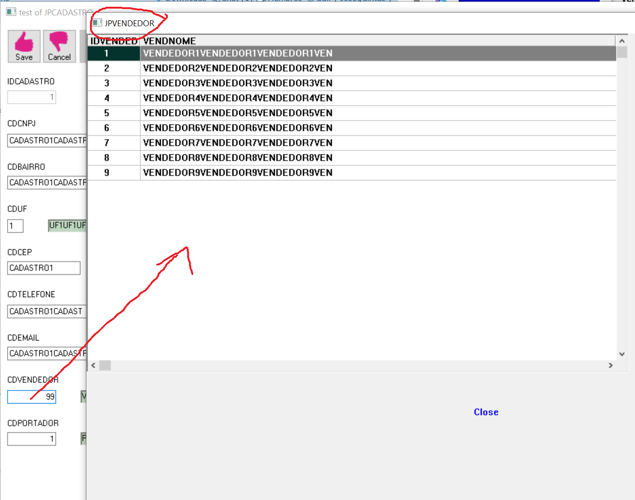Click the vertical scrollbar down arrow

click(622, 354)
